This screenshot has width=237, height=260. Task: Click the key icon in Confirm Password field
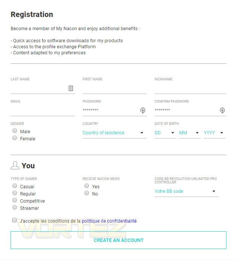point(222,110)
